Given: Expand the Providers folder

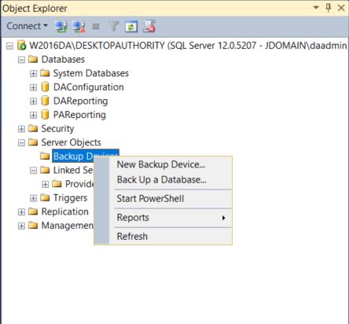Looking at the screenshot, I should (45, 185).
